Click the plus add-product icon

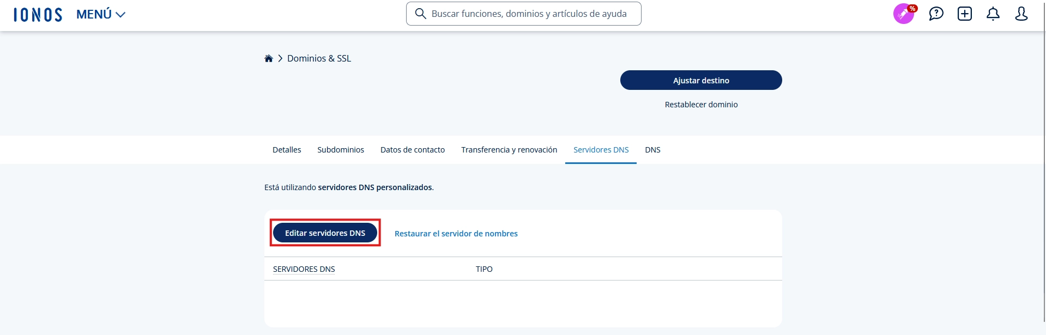click(965, 14)
